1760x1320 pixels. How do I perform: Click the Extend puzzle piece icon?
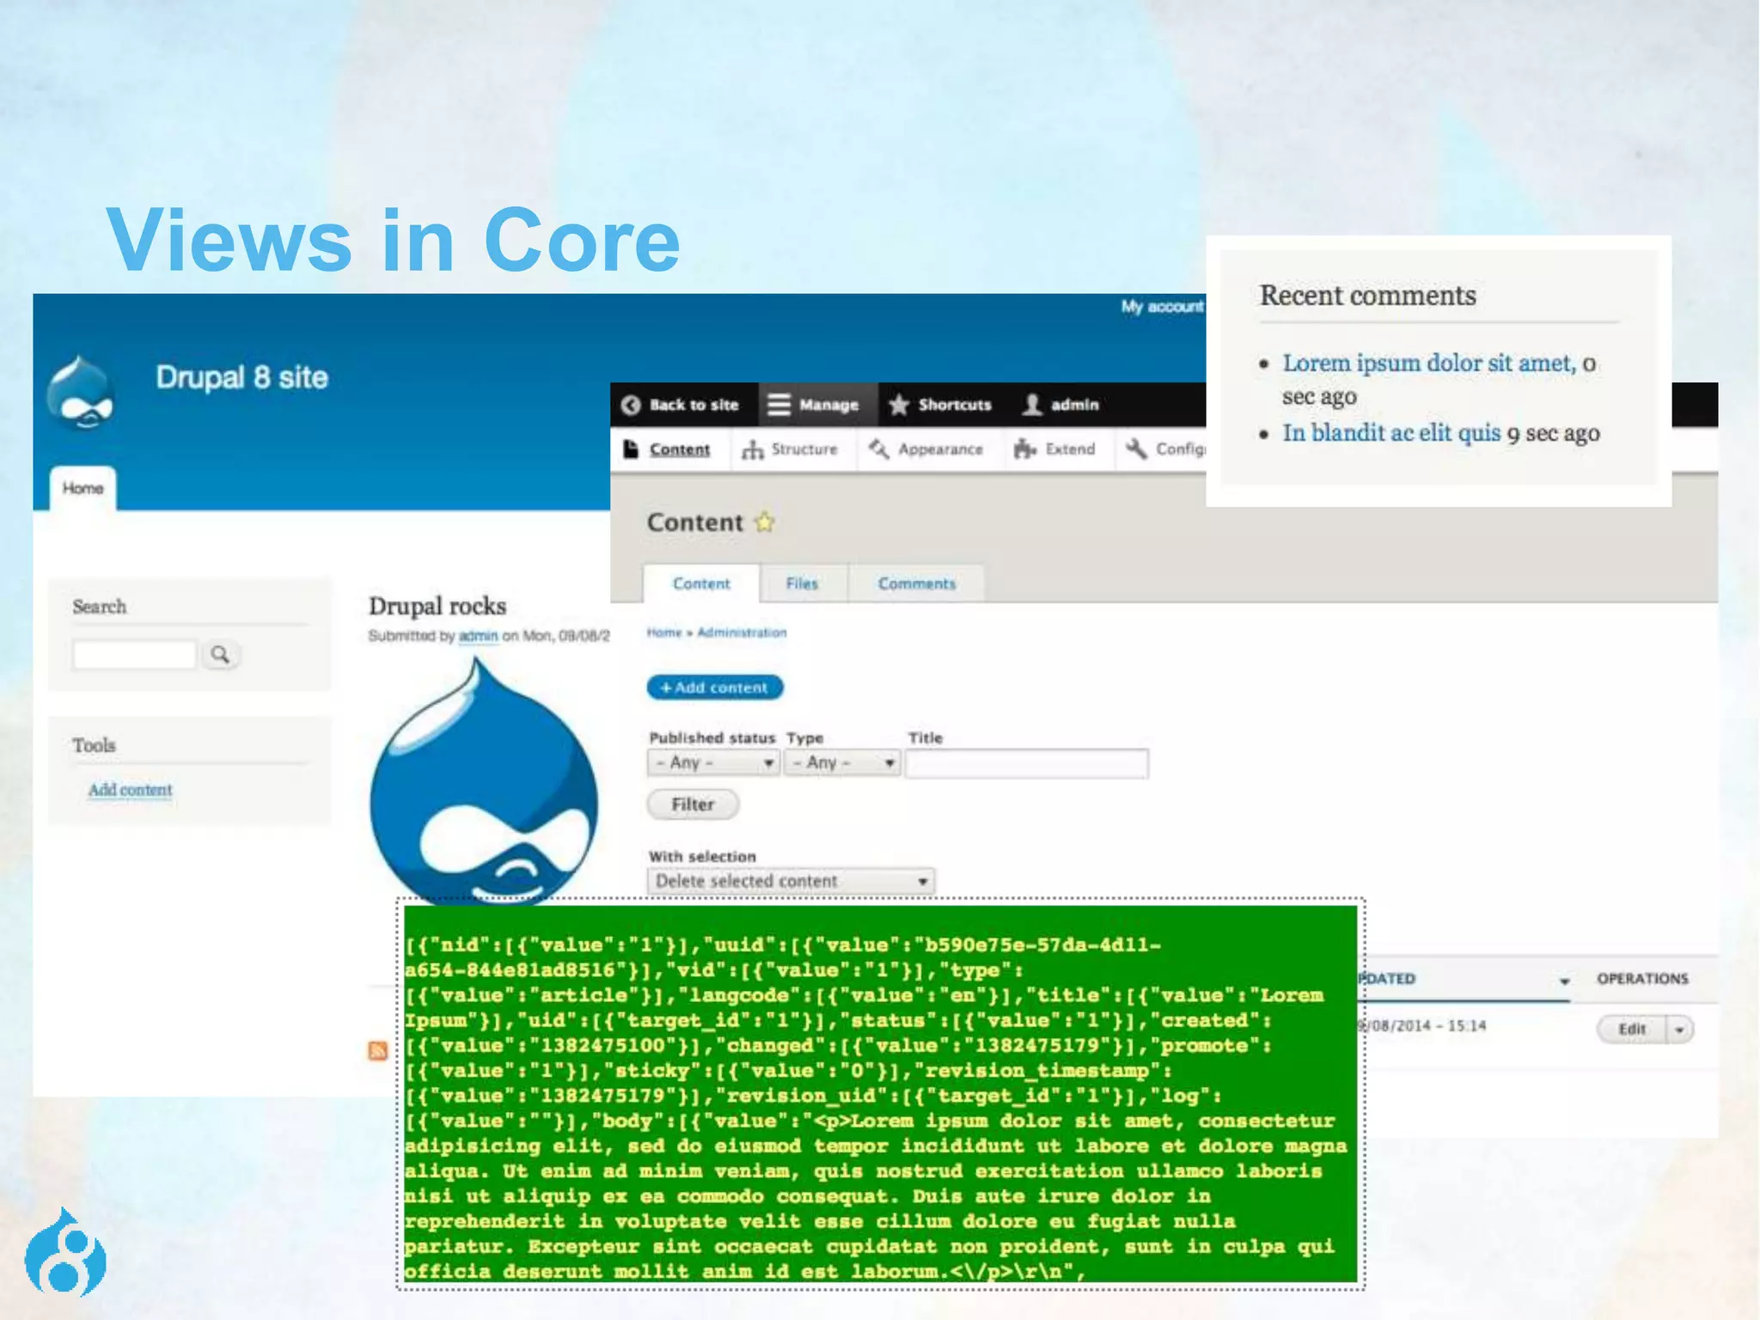click(x=1024, y=449)
